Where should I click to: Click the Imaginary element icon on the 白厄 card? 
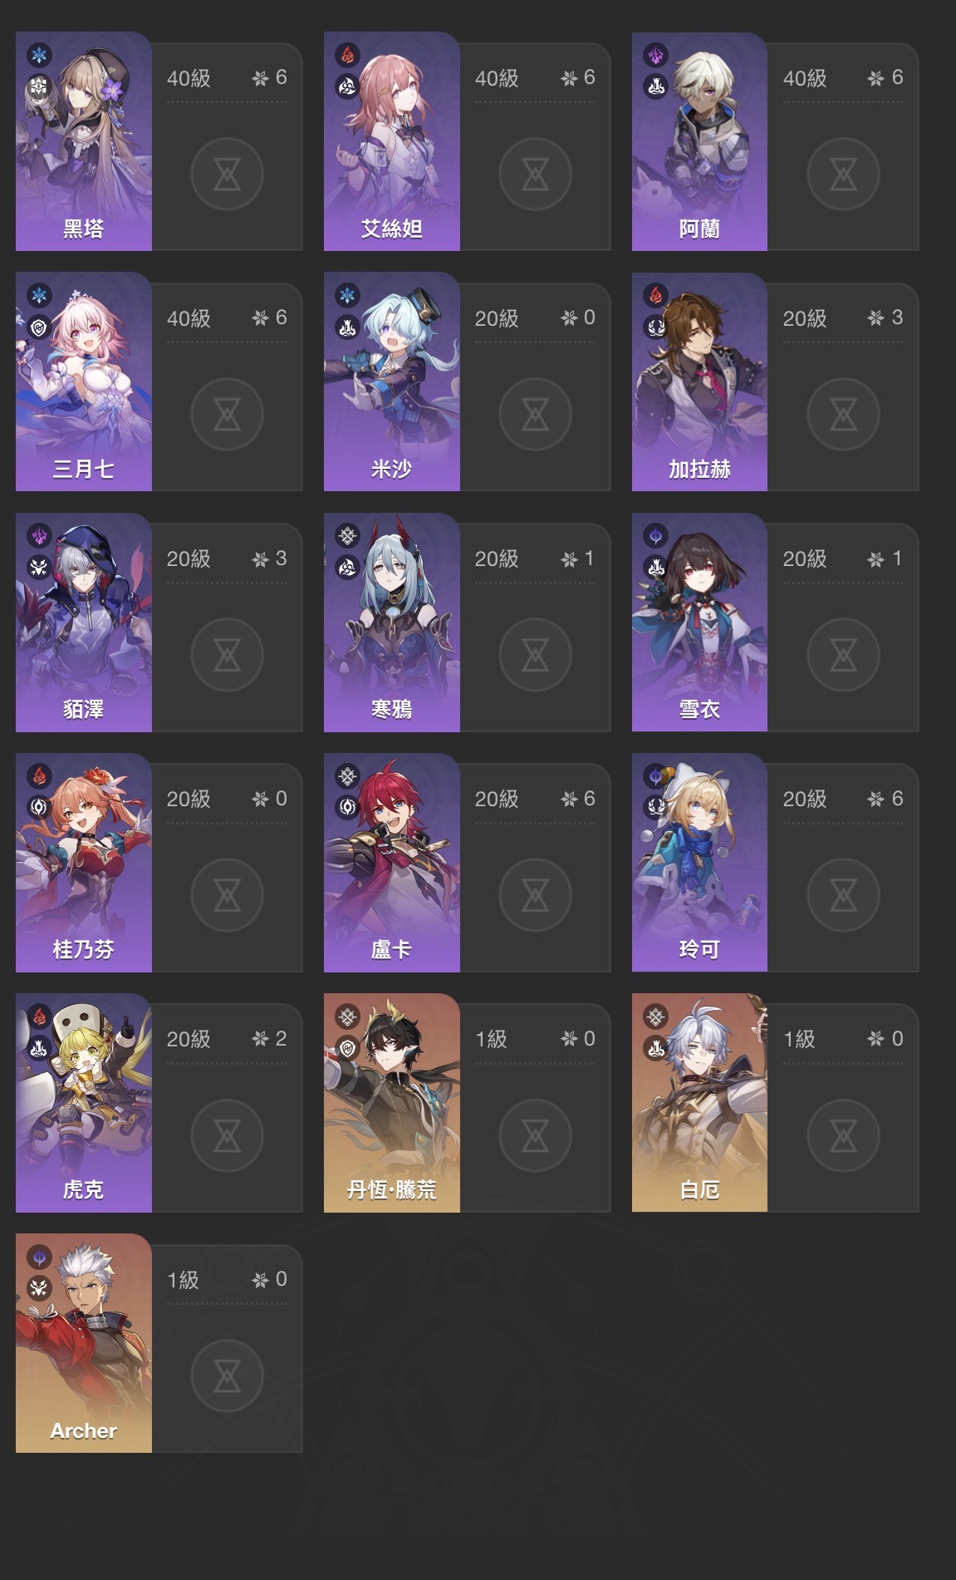point(655,1016)
